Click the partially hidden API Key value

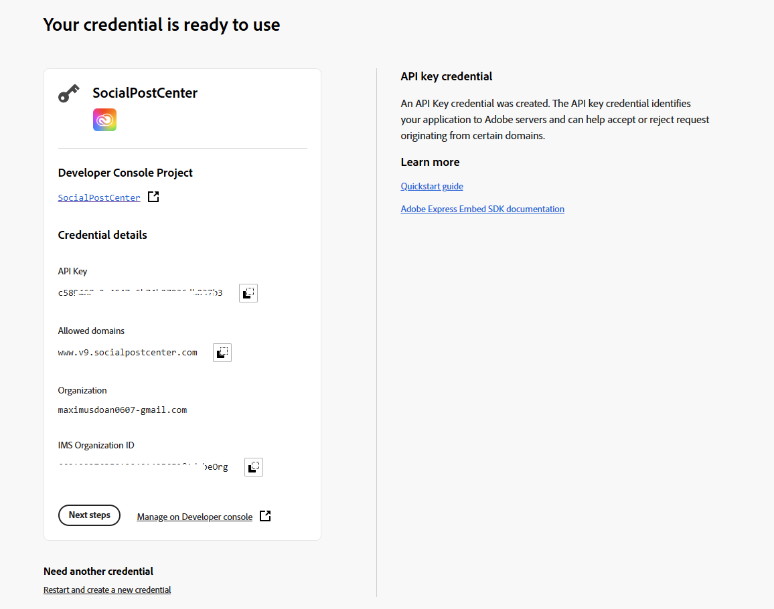click(140, 293)
